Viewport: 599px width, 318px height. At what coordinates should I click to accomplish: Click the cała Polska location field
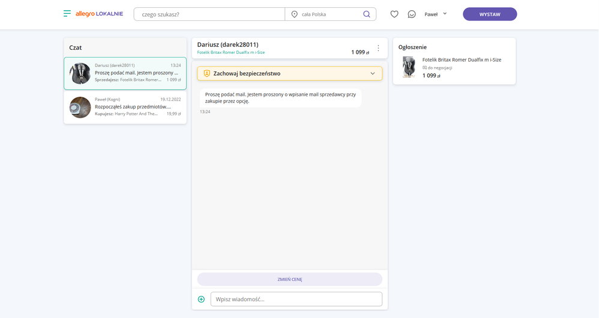pos(324,14)
